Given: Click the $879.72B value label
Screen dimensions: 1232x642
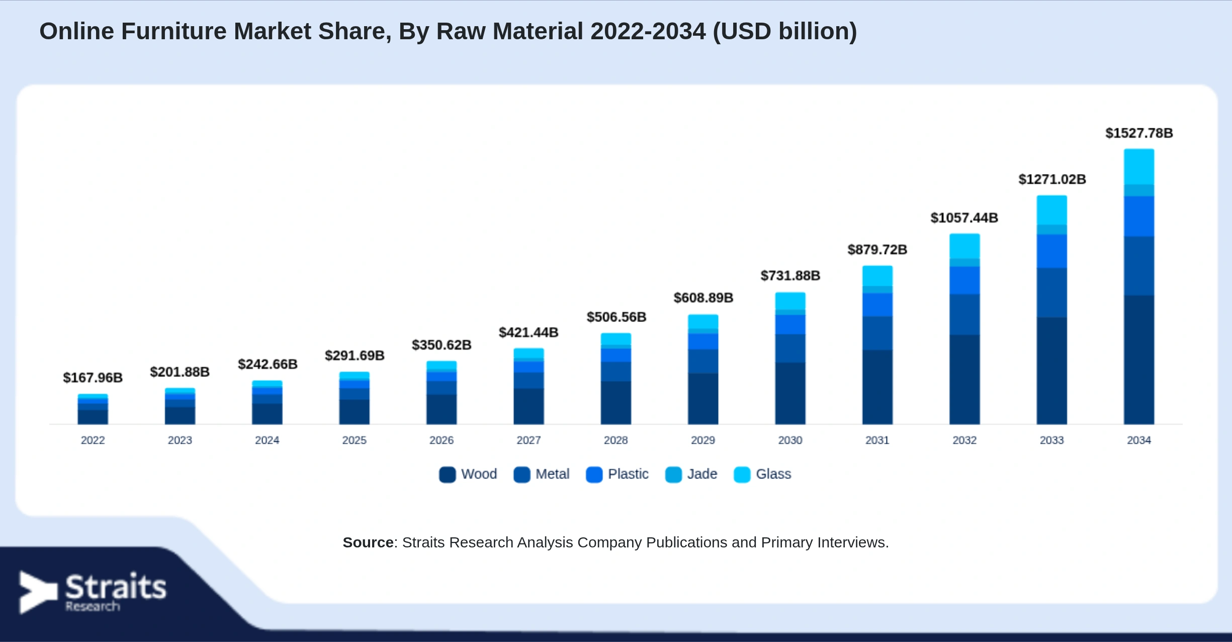Looking at the screenshot, I should point(877,250).
